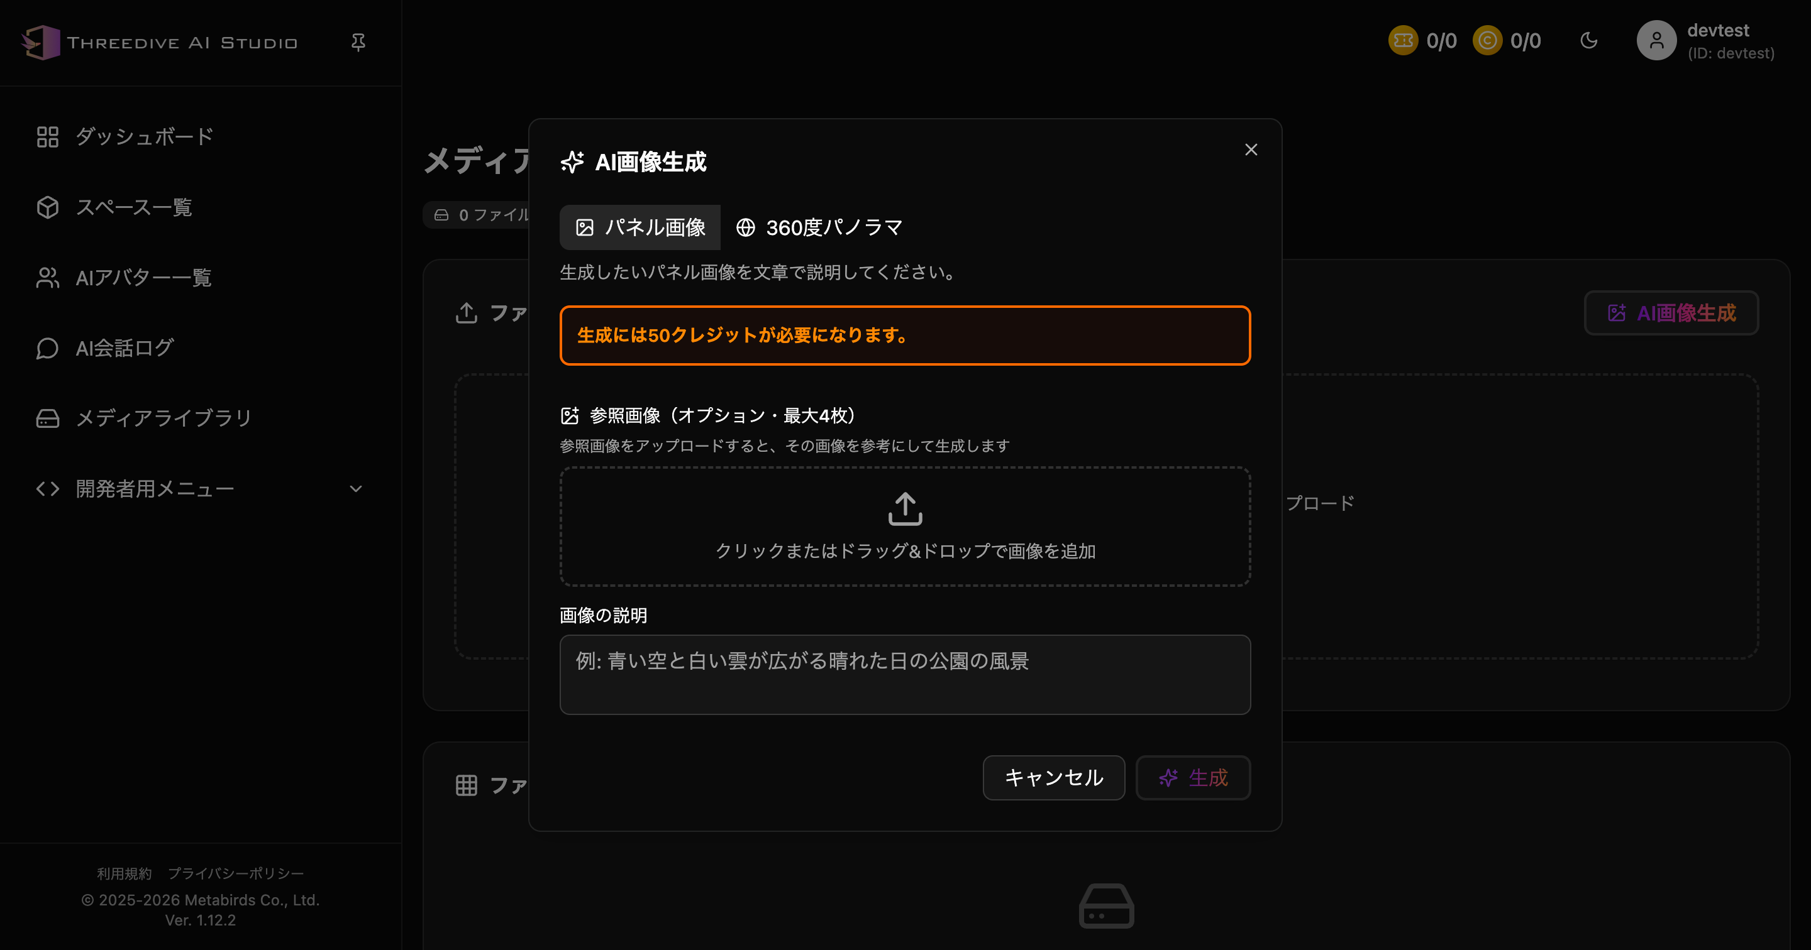Click the devtest username text
1811x950 pixels.
tap(1717, 30)
